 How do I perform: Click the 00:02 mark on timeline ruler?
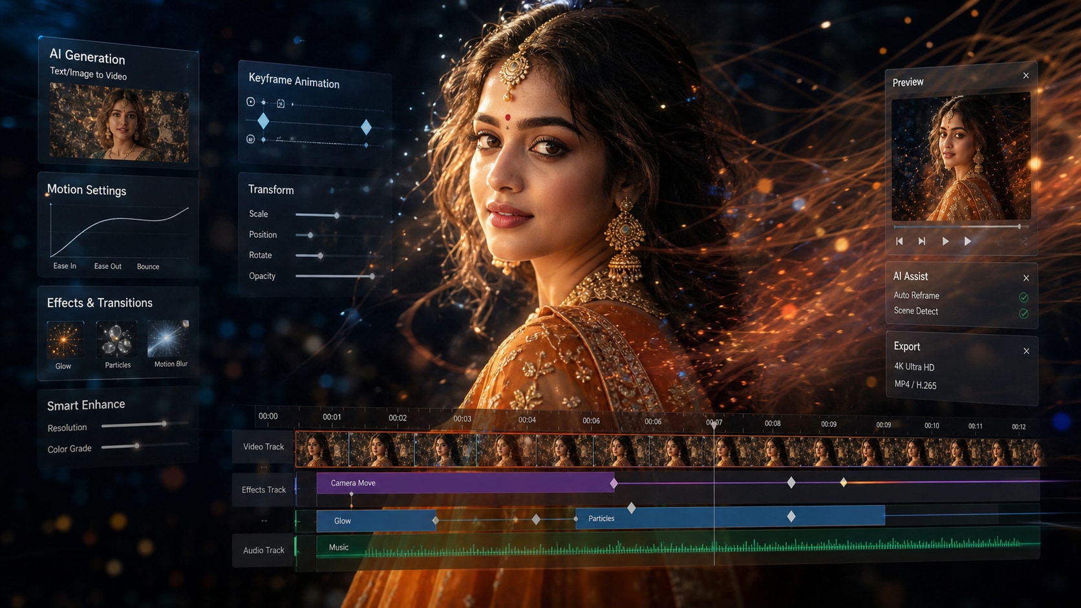[398, 418]
